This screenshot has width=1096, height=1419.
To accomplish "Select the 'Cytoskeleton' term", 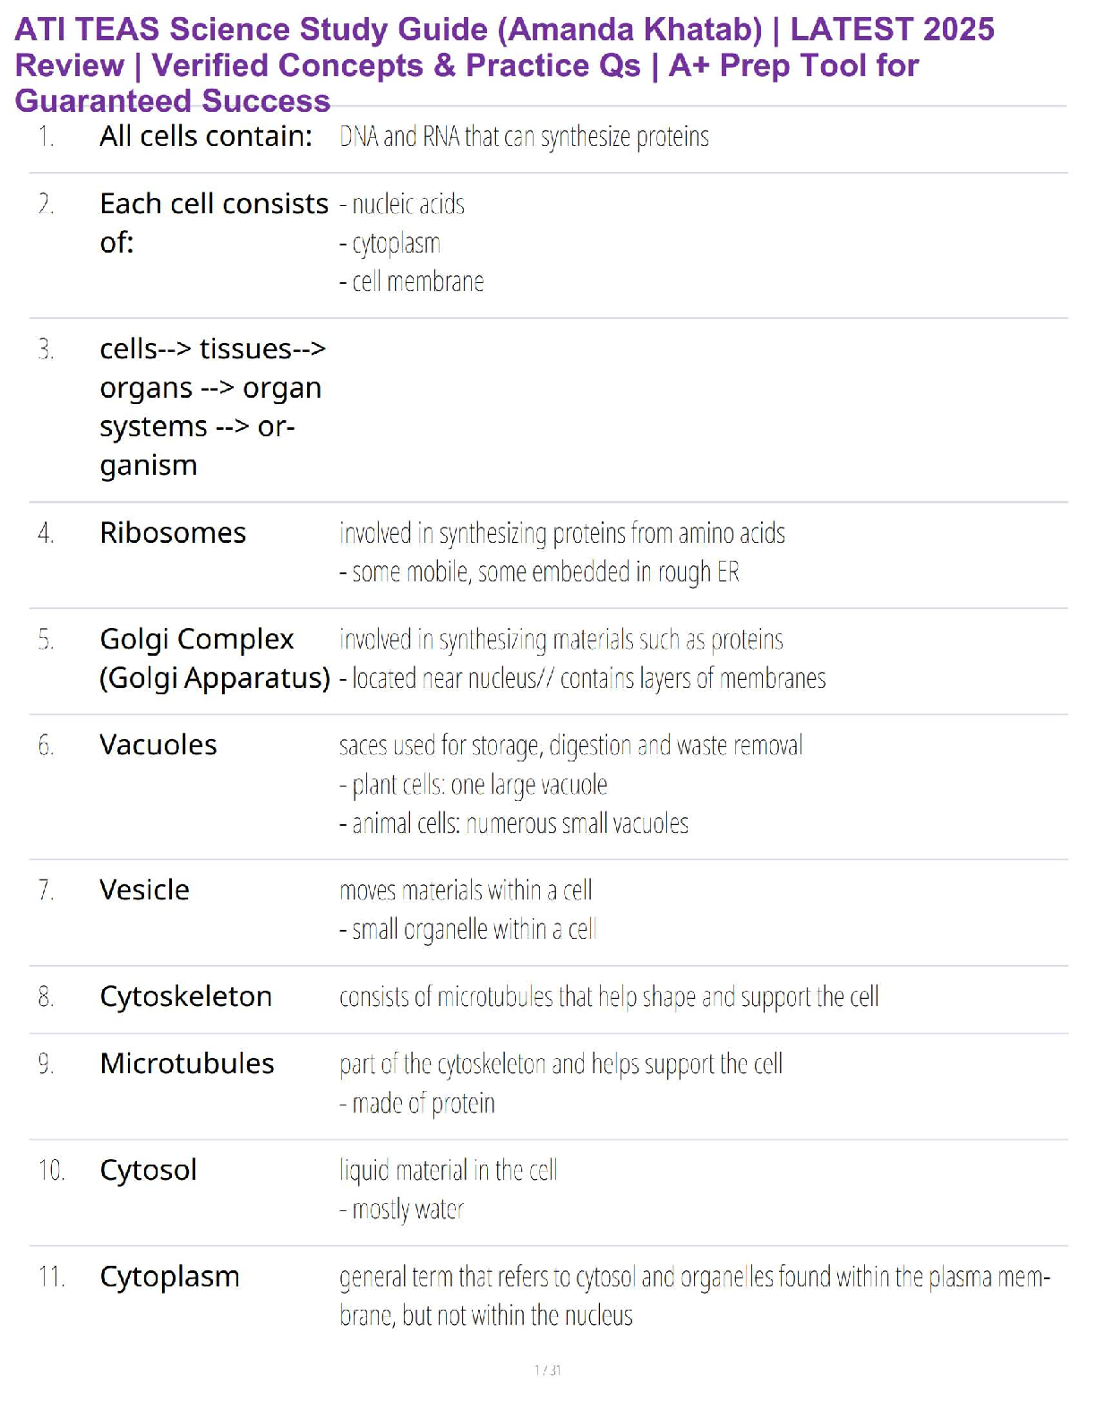I will [185, 997].
